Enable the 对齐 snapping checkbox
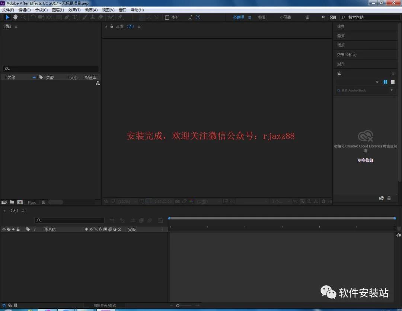The height and width of the screenshot is (311, 402). [167, 17]
